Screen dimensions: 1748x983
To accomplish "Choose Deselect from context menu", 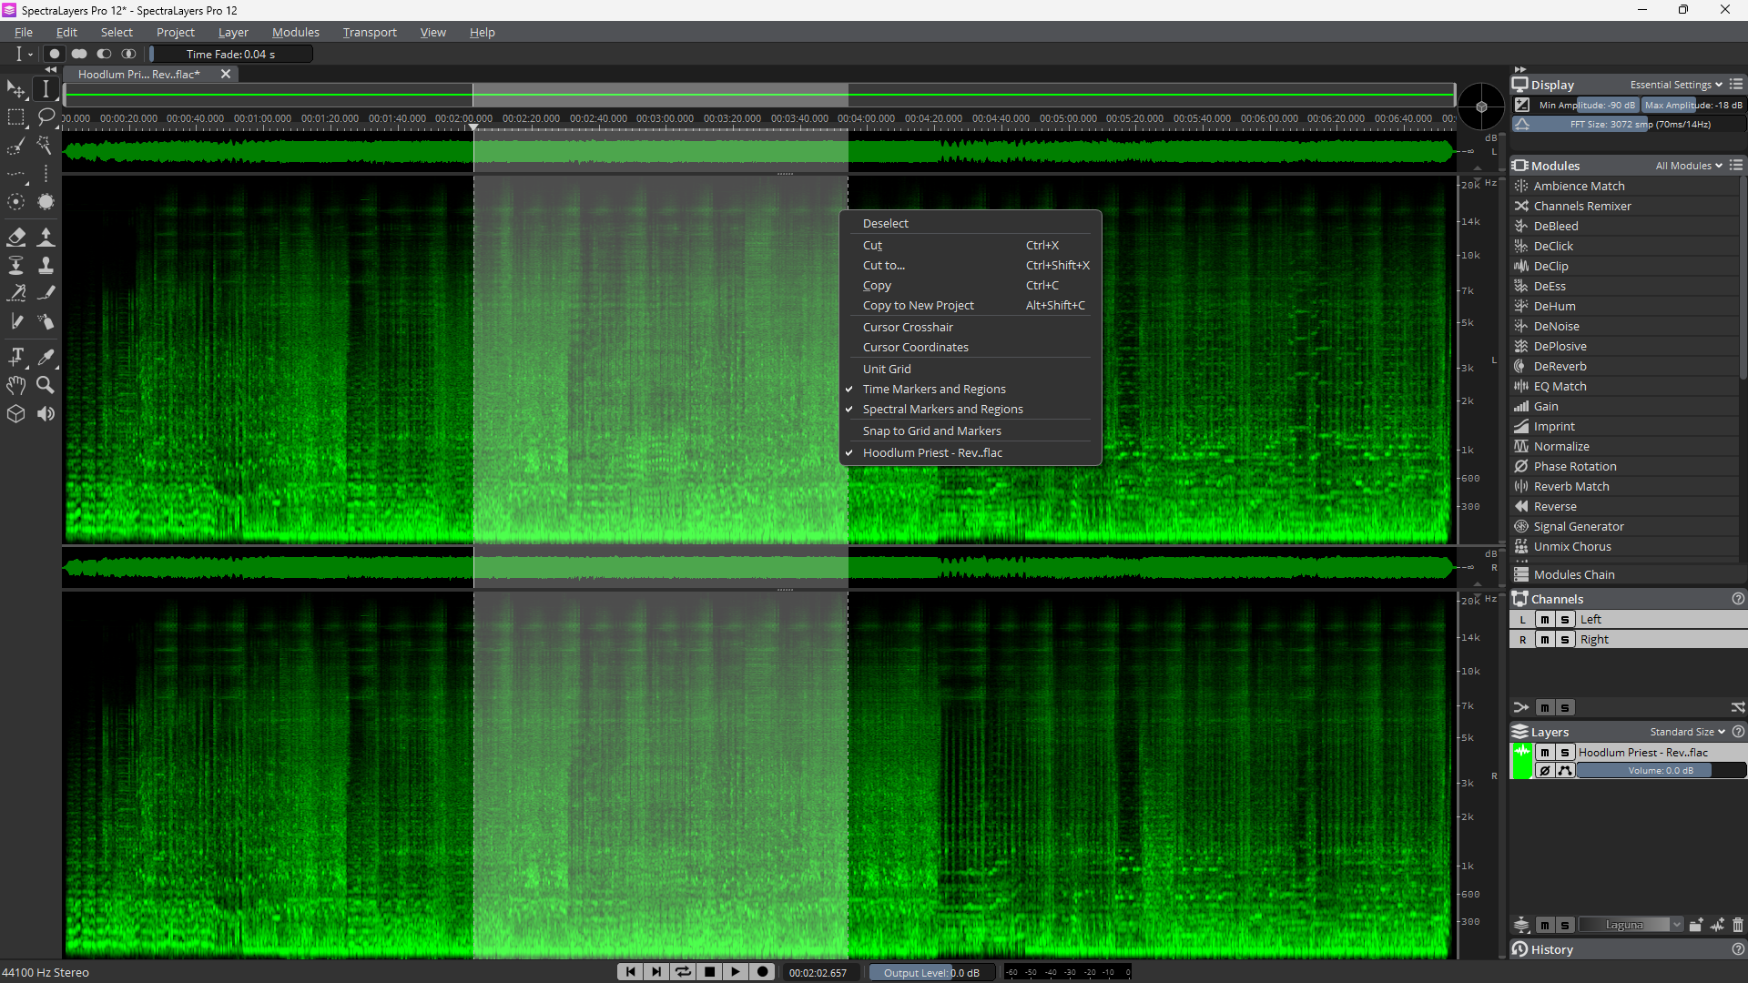I will [886, 224].
